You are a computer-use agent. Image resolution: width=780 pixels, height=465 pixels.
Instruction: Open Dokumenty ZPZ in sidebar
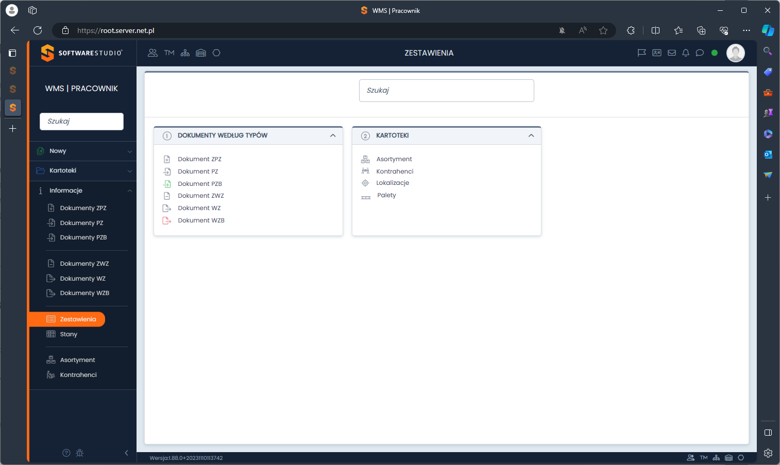[83, 208]
